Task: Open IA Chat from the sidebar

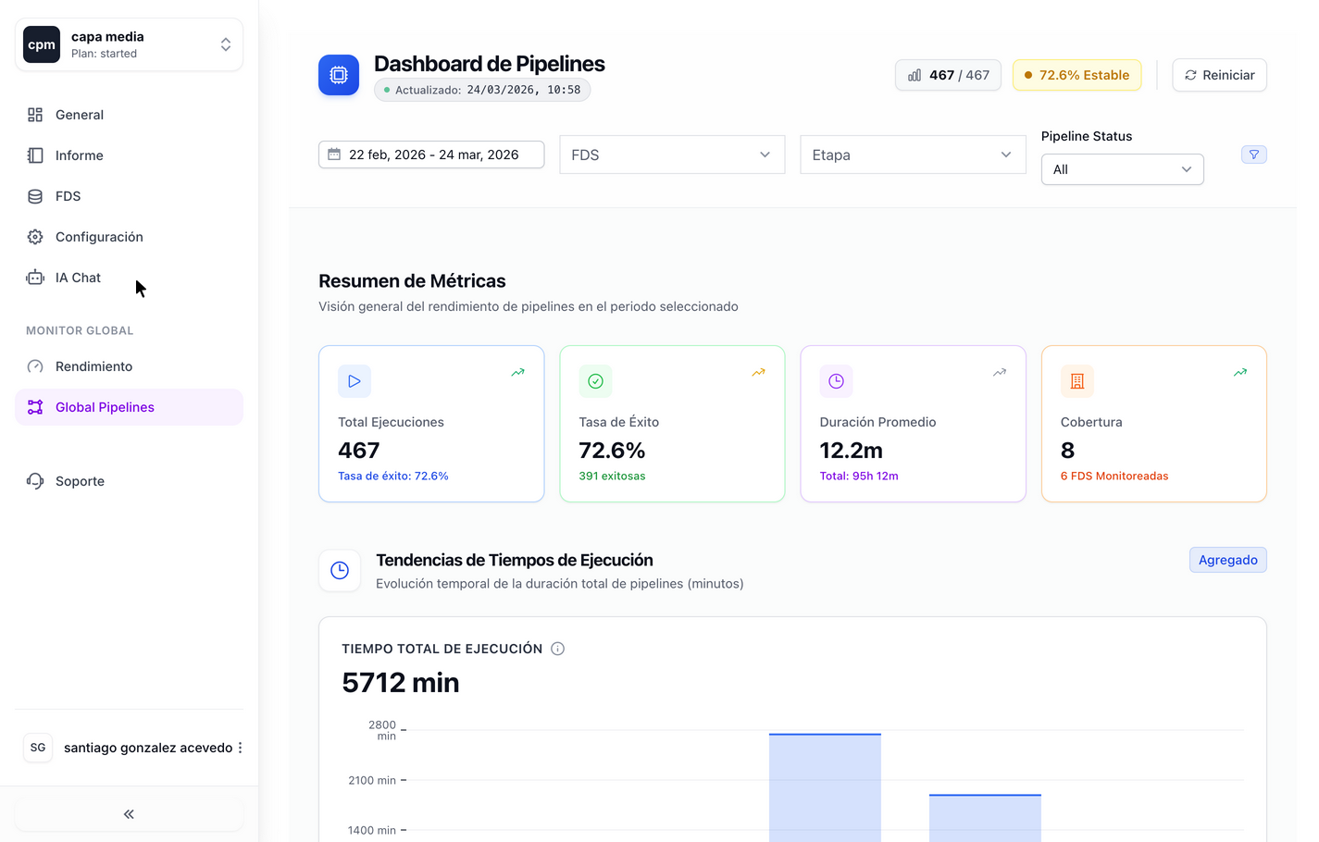Action: [78, 278]
